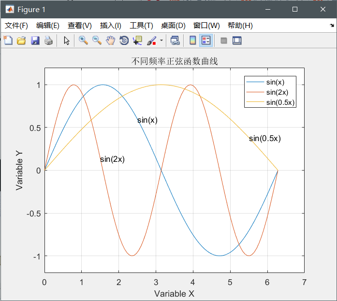Open the 查看(V) menu
The height and width of the screenshot is (301, 337).
(x=79, y=26)
